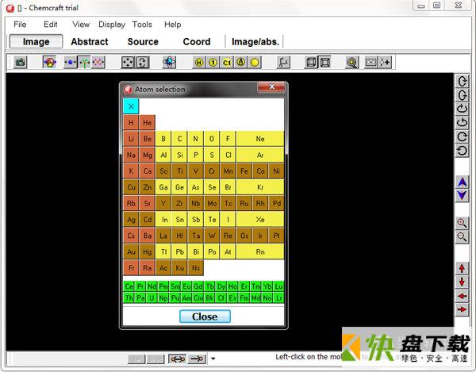
Task: Switch to the Source tab
Action: point(143,41)
